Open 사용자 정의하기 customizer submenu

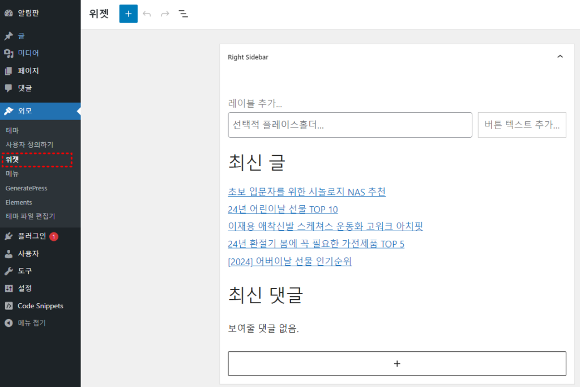click(29, 144)
